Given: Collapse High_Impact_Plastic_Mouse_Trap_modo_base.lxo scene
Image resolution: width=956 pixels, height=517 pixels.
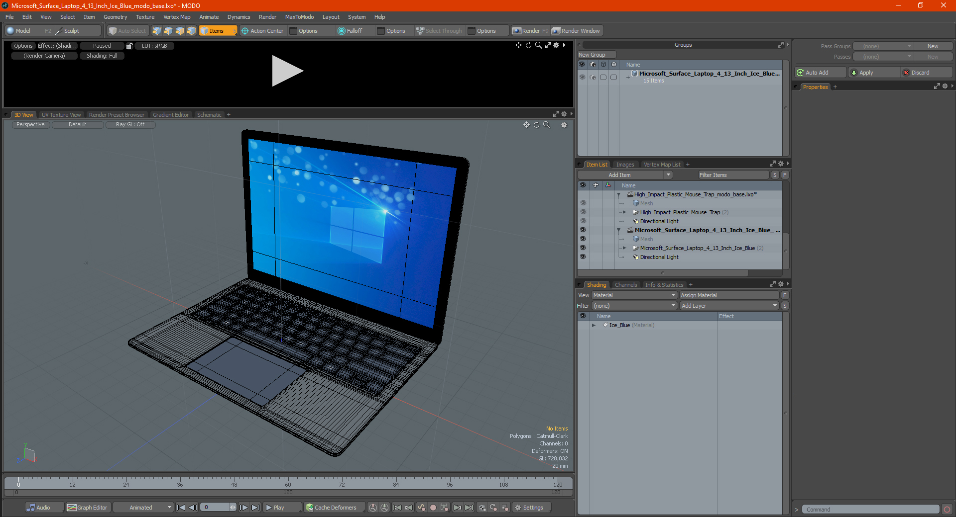Looking at the screenshot, I should 619,194.
